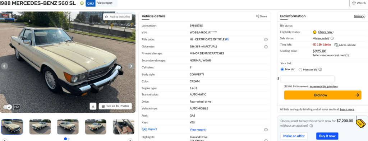The height and width of the screenshot is (141, 368).
Task: Click the info icon beside Title code
Action: point(266,39)
